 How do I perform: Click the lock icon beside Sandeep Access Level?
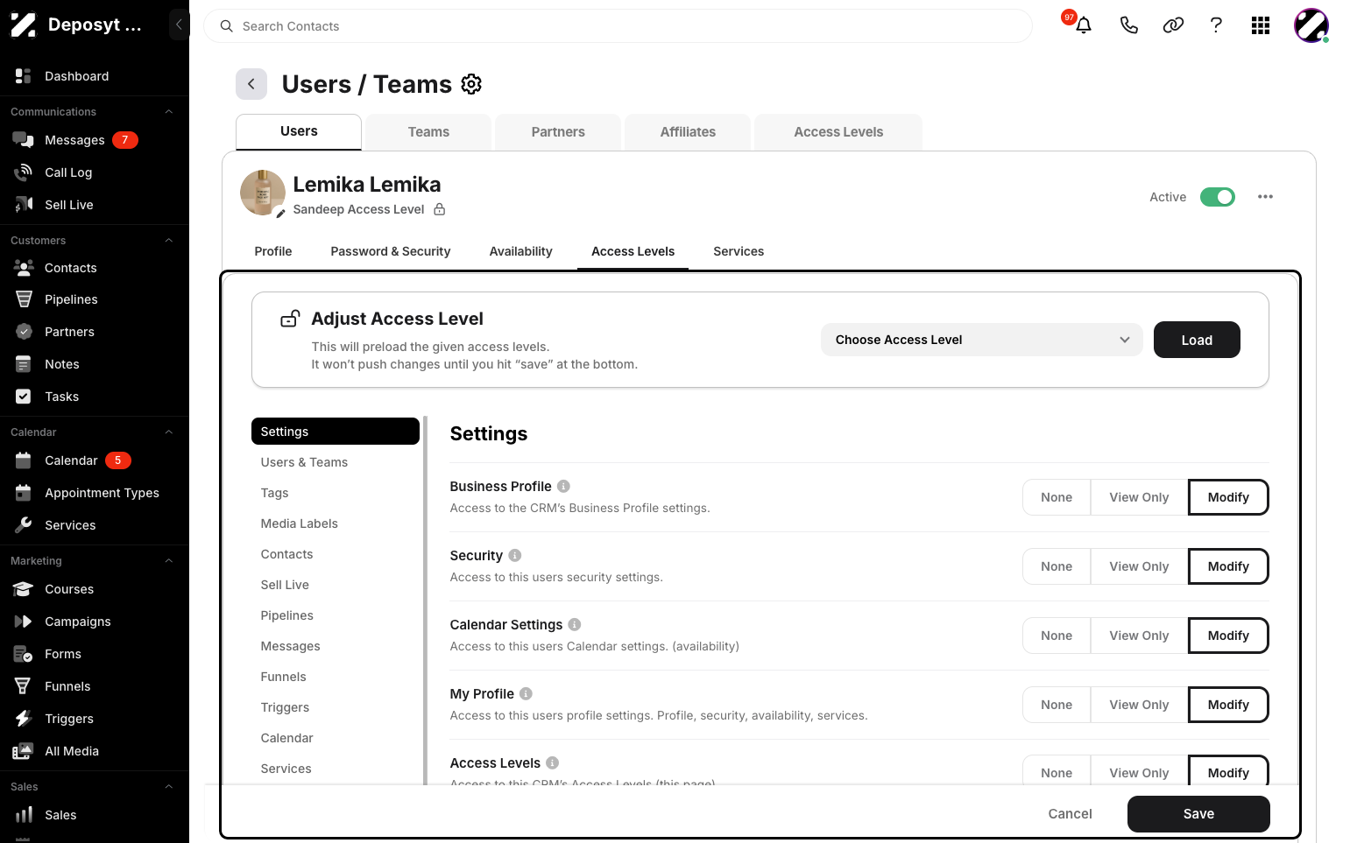[440, 209]
